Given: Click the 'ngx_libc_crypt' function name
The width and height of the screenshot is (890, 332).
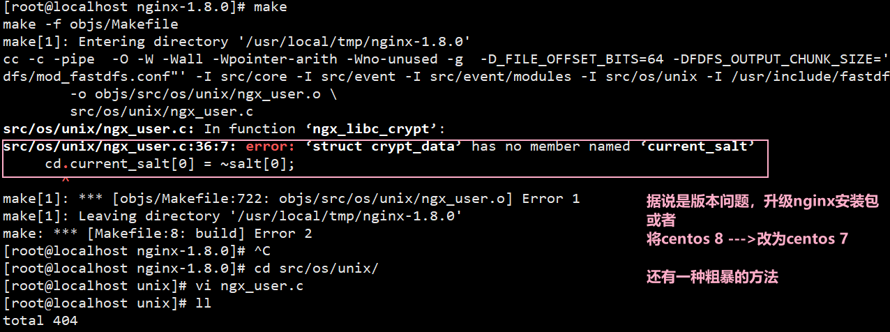Looking at the screenshot, I should [x=382, y=129].
